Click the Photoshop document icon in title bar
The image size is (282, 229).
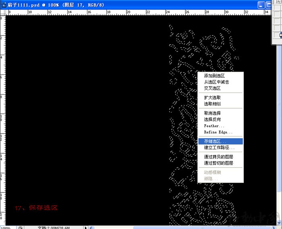tap(4, 5)
